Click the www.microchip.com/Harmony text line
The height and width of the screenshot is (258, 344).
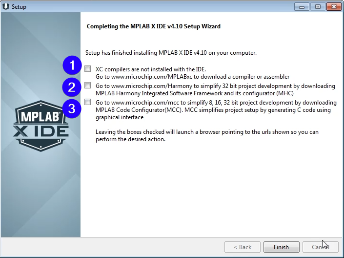pos(215,86)
